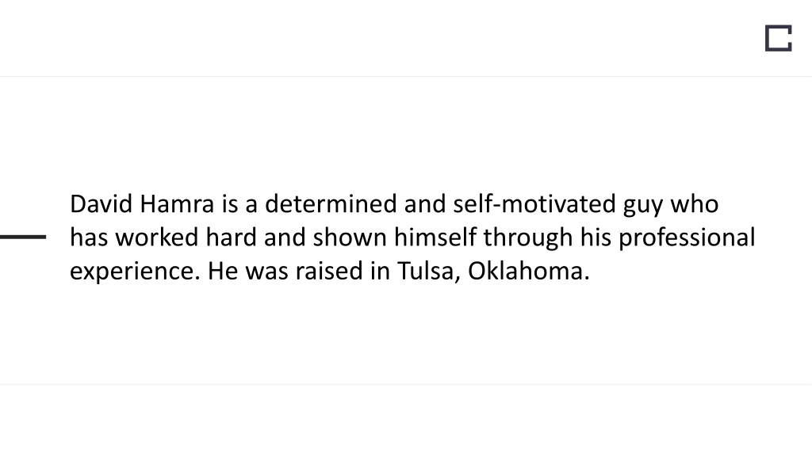Image resolution: width=812 pixels, height=456 pixels.
Task: Click the word "shown" in second line
Action: coord(350,237)
